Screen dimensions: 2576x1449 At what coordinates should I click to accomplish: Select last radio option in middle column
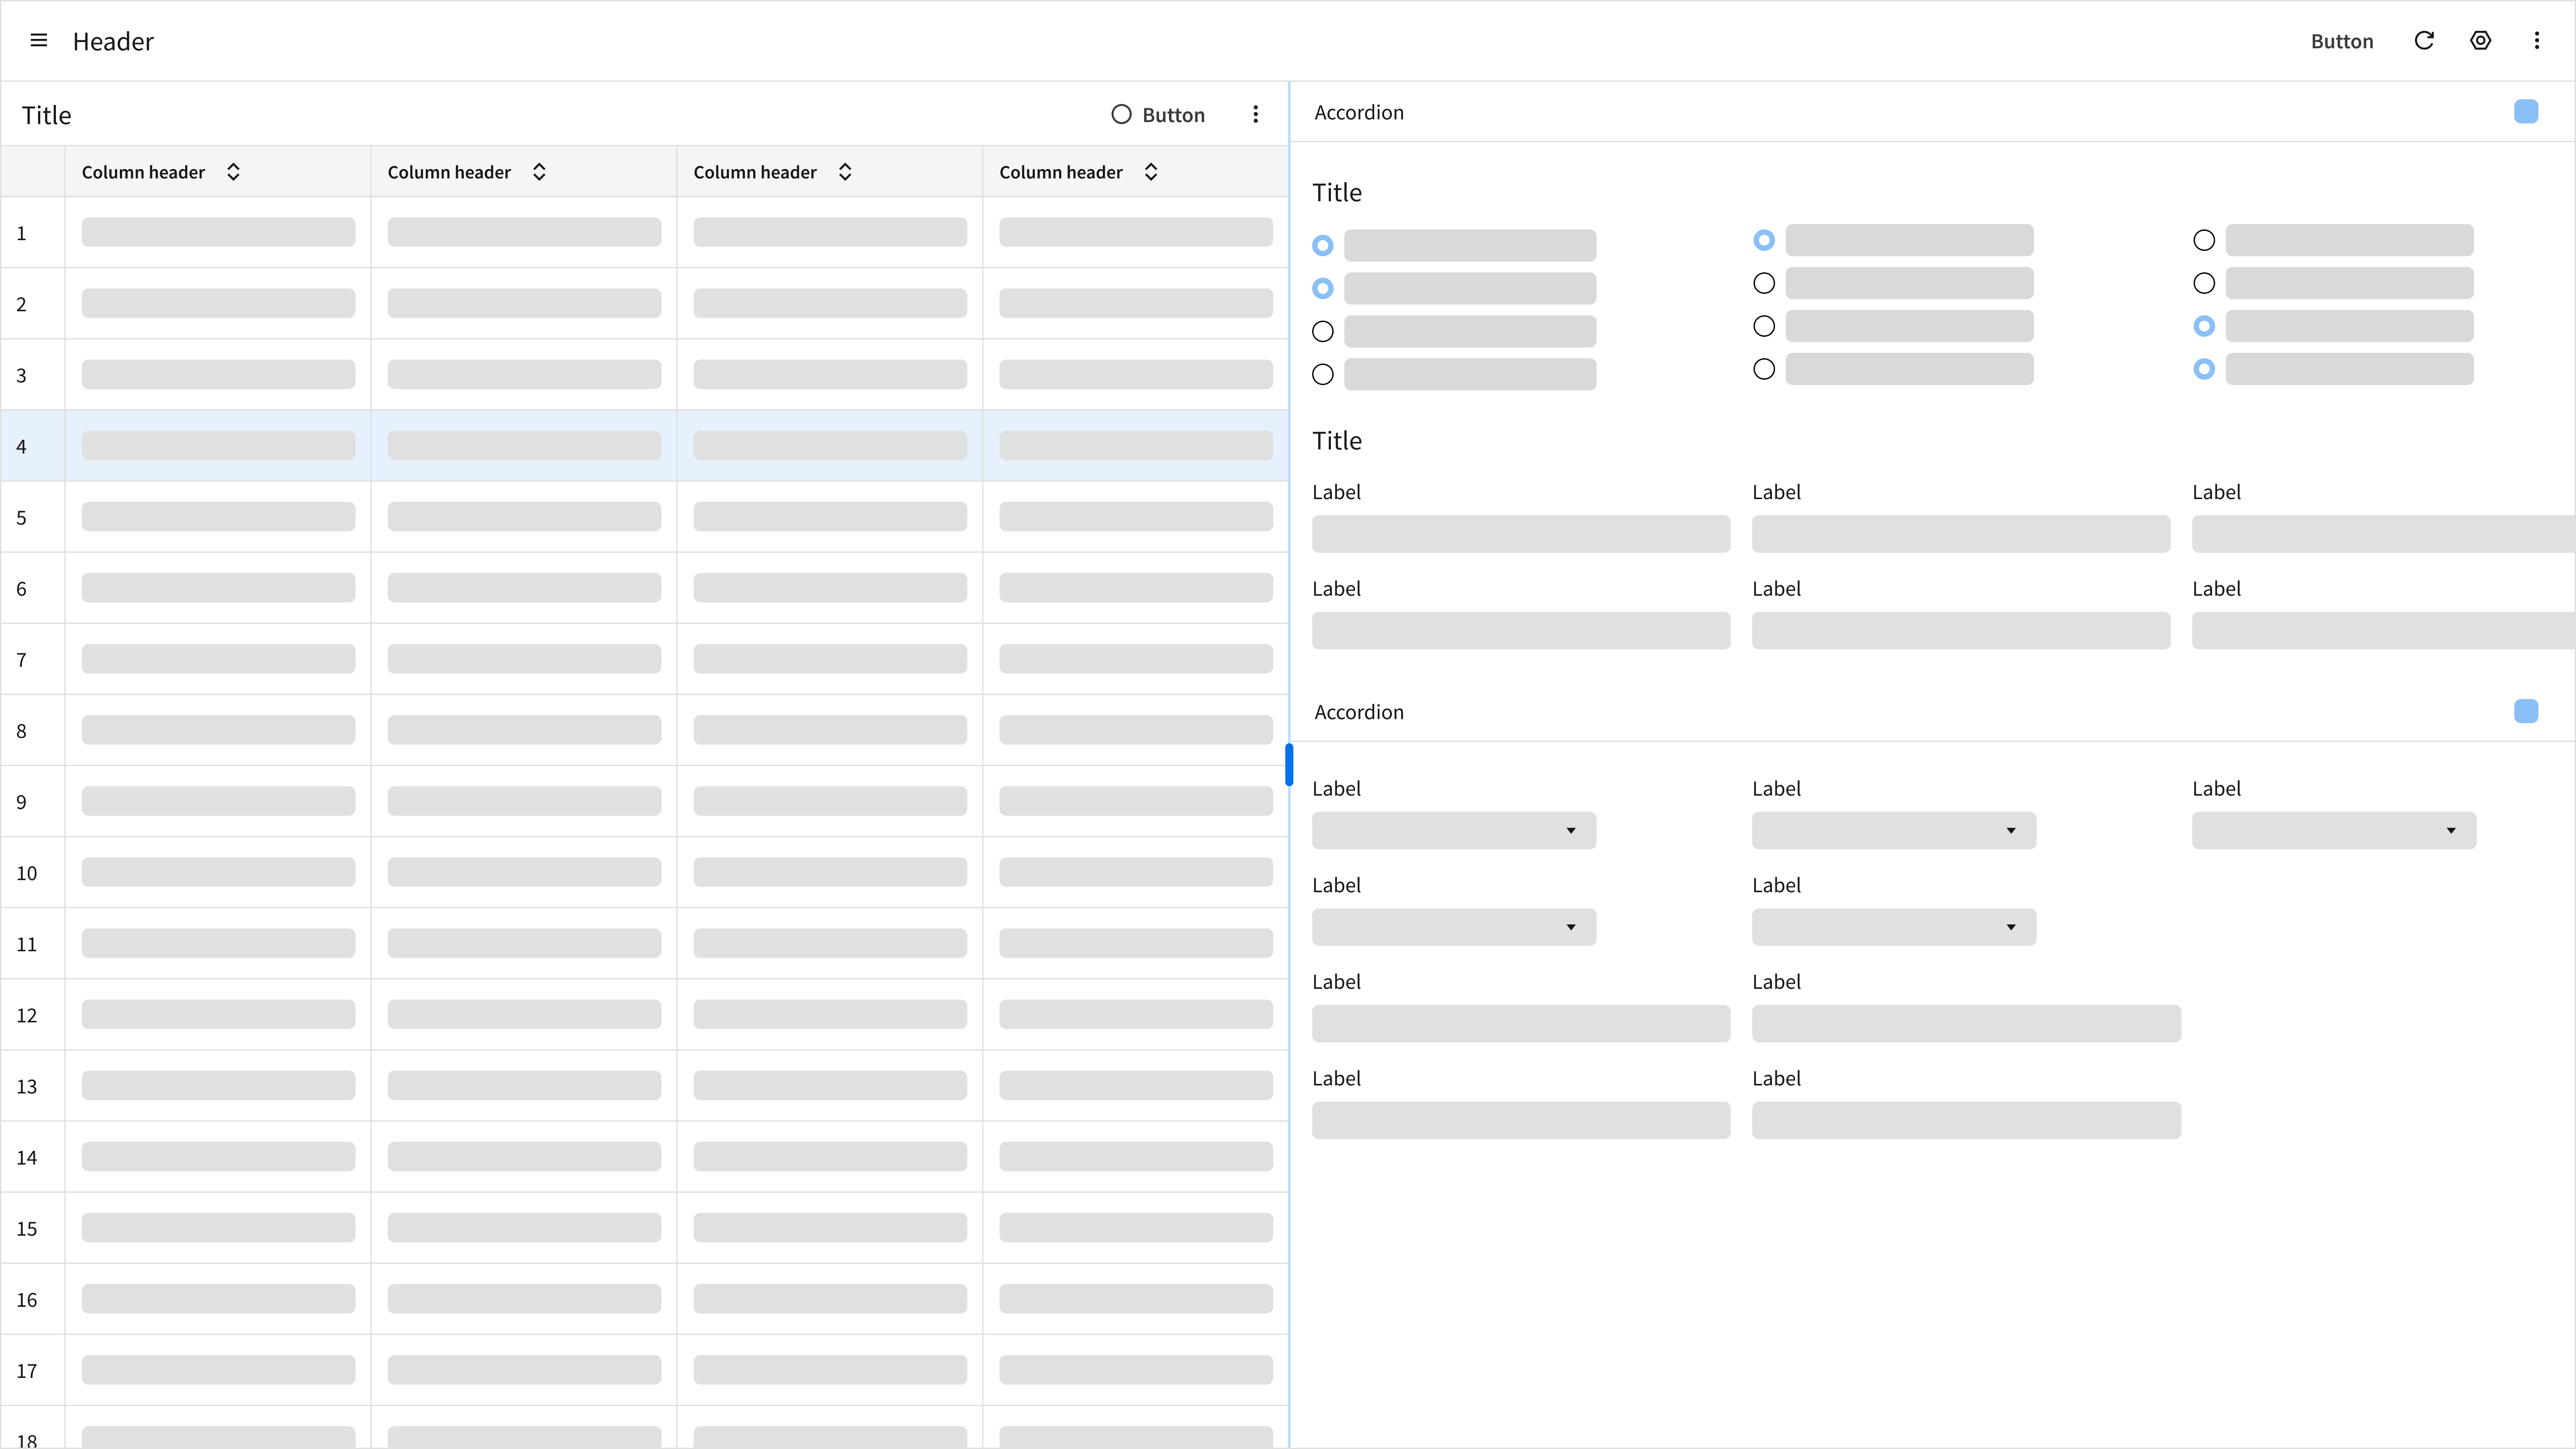[x=1764, y=370]
